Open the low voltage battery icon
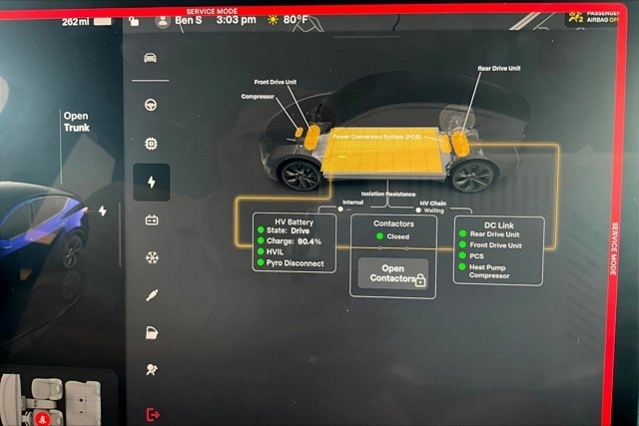This screenshot has width=639, height=426. coord(152,220)
